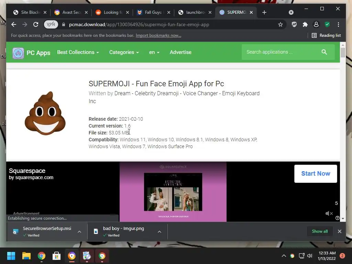Show hidden system tray icons
The image size is (352, 264).
(284, 256)
